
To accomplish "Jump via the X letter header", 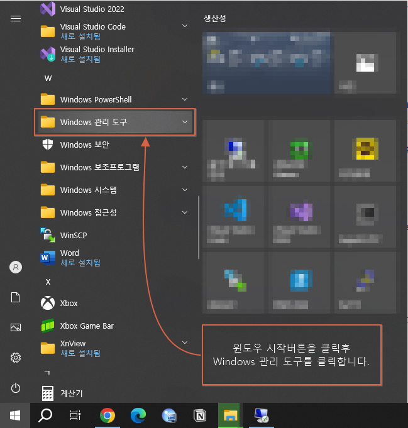I will (48, 282).
